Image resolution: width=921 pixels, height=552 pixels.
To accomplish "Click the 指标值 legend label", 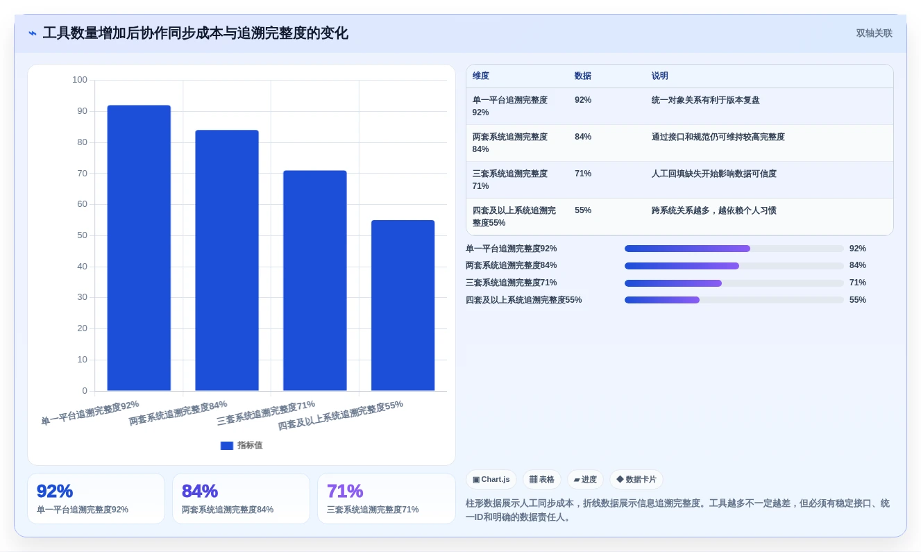I will coord(250,445).
